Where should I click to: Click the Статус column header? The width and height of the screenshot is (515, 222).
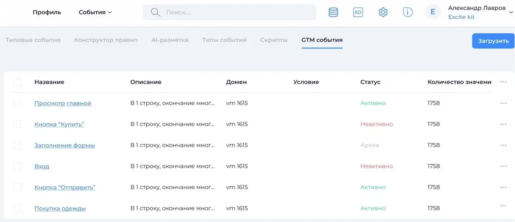[370, 82]
